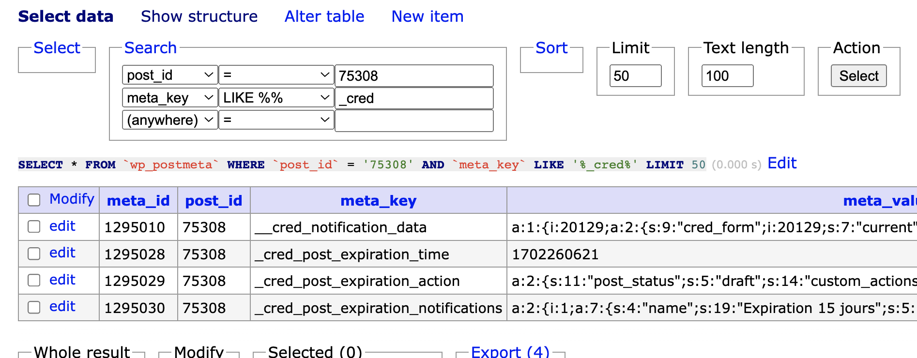Edit the __cred_notification_data row
The image size is (917, 358).
tap(62, 226)
